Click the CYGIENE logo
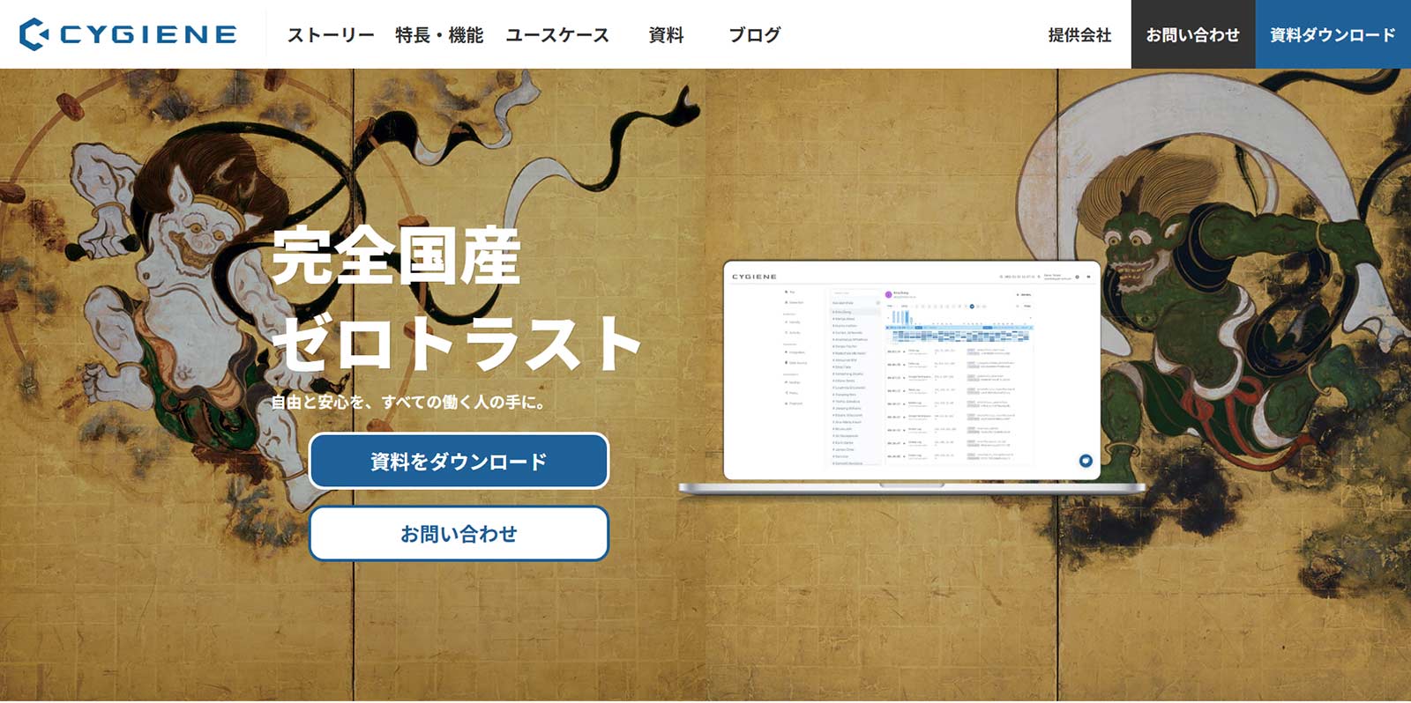1411x703 pixels. pyautogui.click(x=129, y=34)
